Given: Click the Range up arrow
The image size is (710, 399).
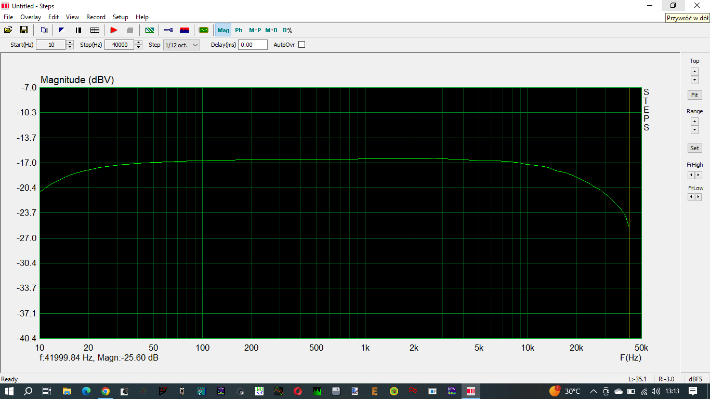Looking at the screenshot, I should tap(694, 122).
